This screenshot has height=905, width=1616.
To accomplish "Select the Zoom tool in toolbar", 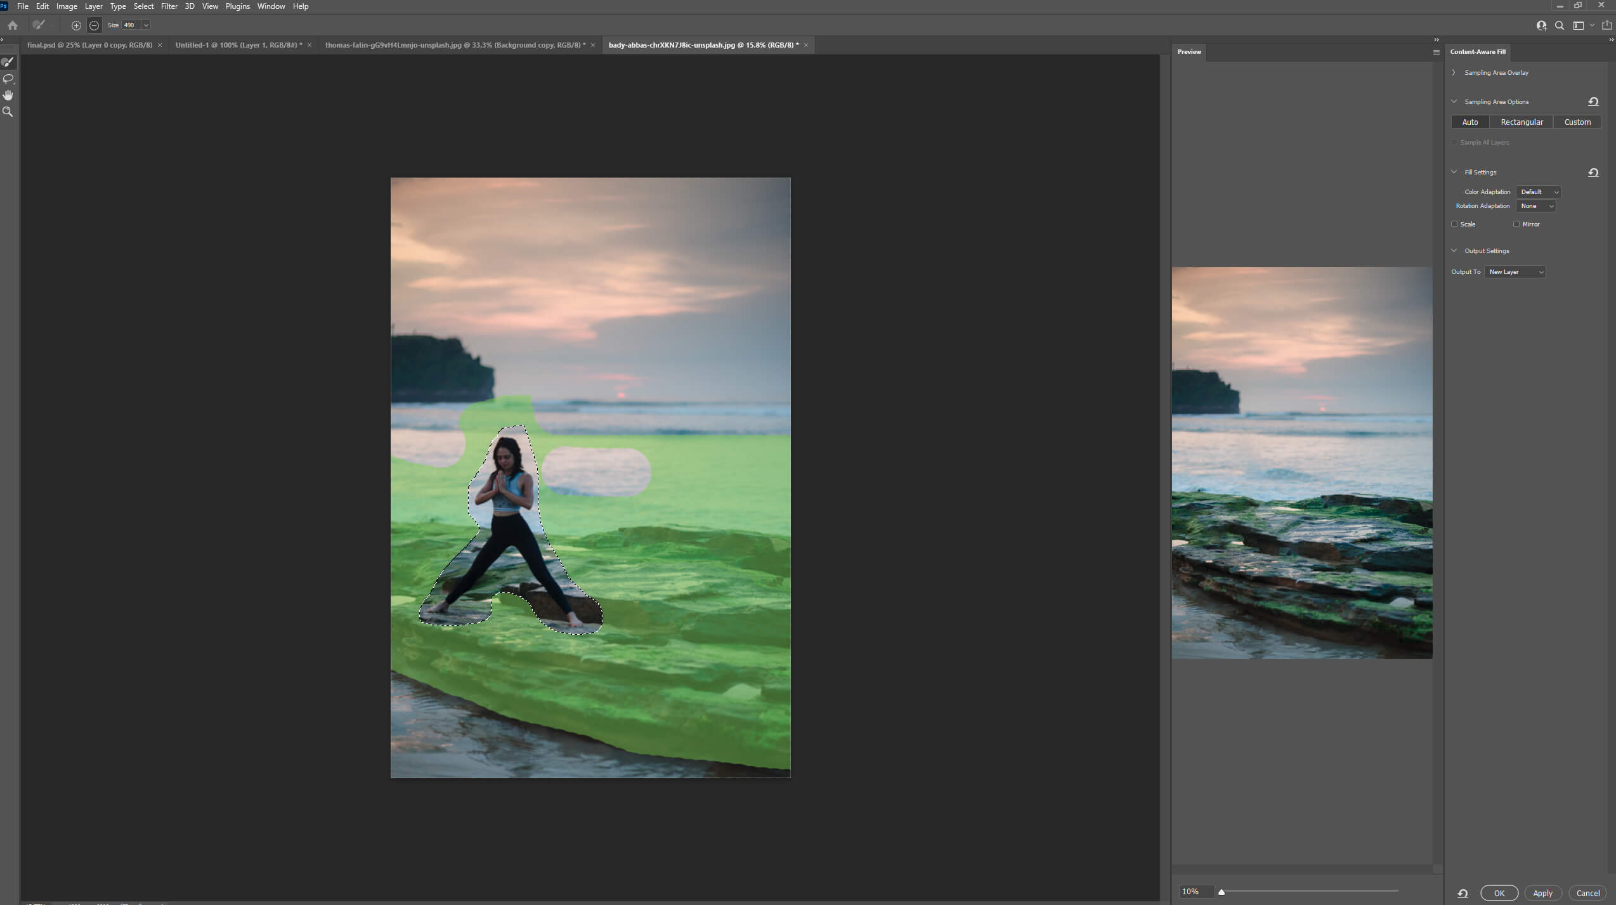I will (x=8, y=111).
